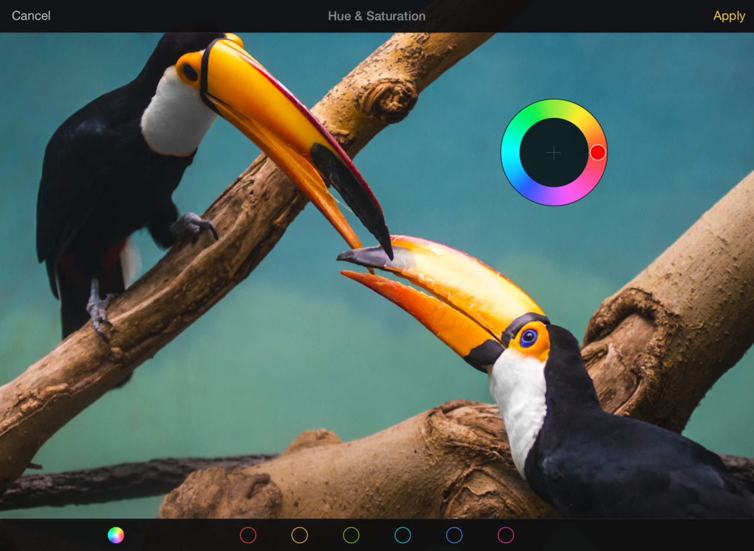Select the yellow color range circle
This screenshot has height=551, width=754.
300,535
